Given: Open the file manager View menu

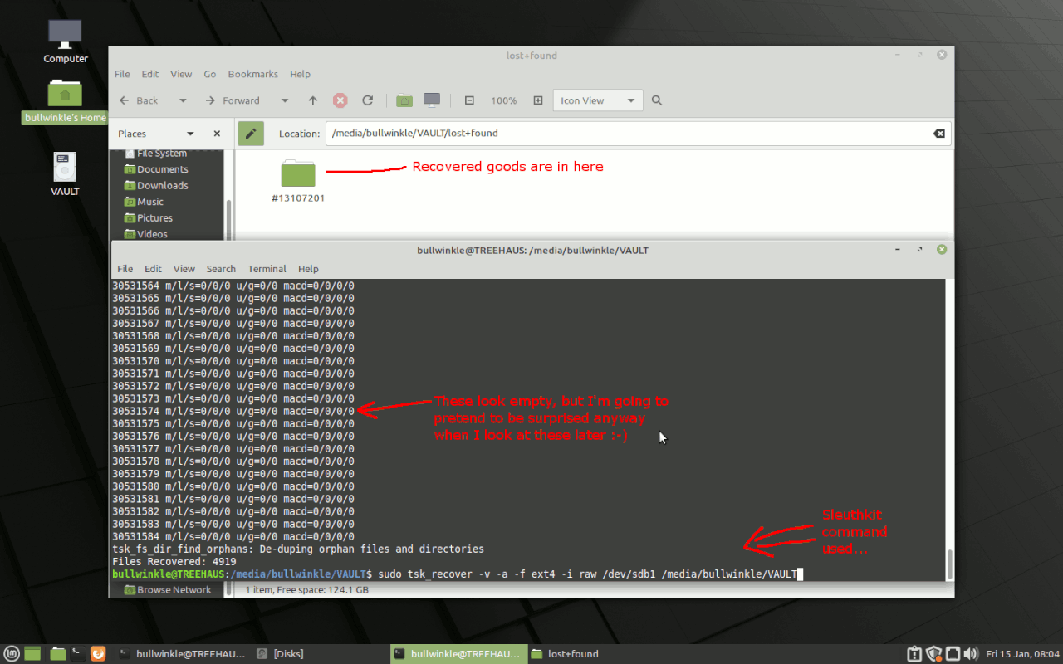Looking at the screenshot, I should tap(181, 74).
